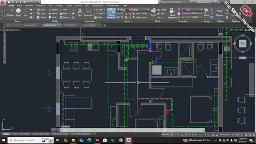256x144 pixels.
Task: Click the Group tool
Action: pos(206,12)
